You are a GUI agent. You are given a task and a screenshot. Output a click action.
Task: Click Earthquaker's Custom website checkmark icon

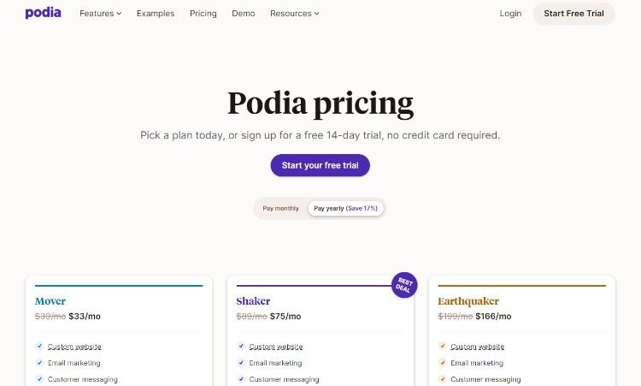coord(443,347)
